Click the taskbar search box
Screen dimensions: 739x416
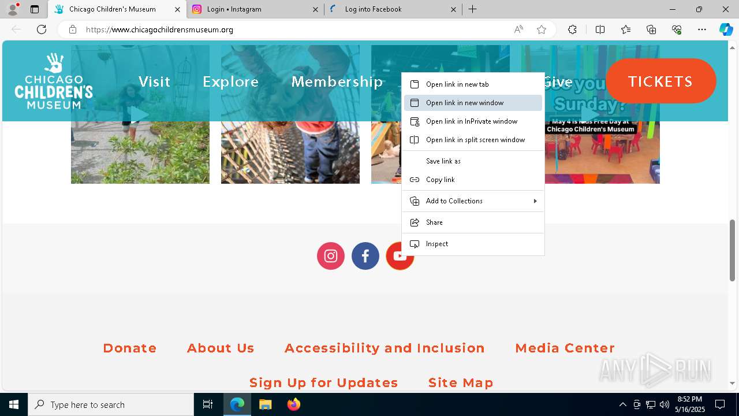[x=111, y=404]
